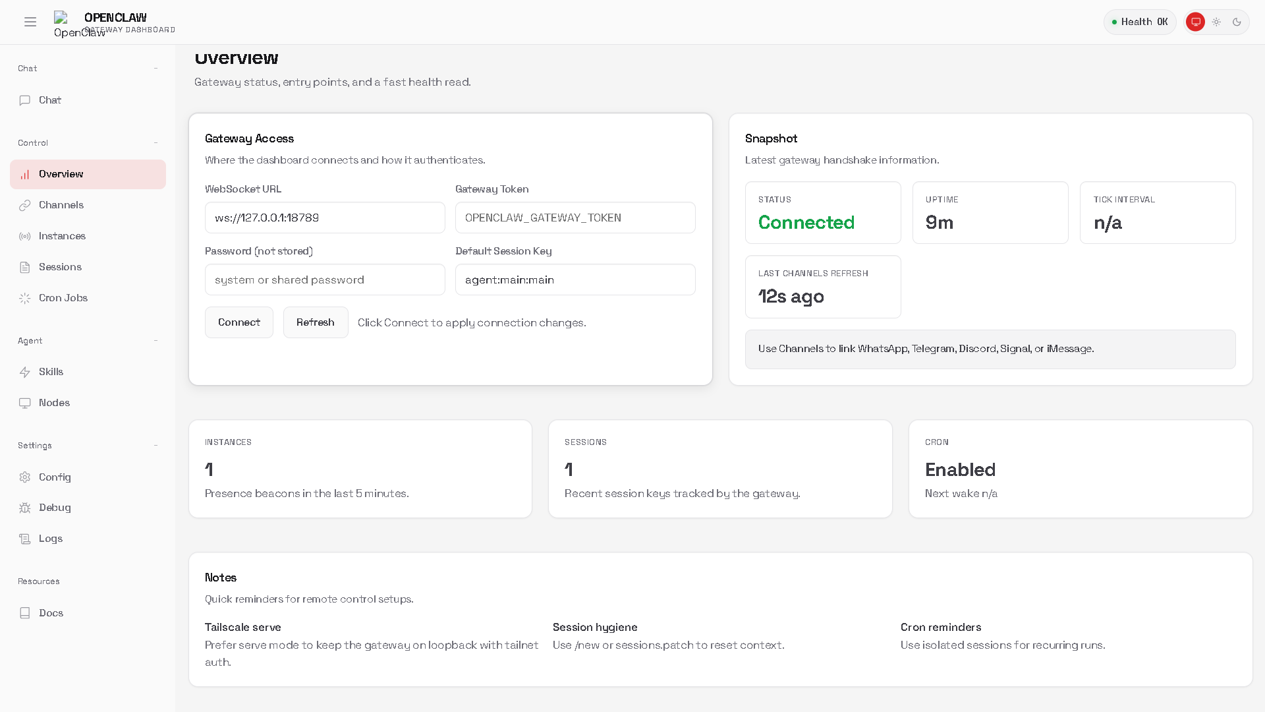Screen dimensions: 1265x712
Task: Switch to light theme mode
Action: pyautogui.click(x=1216, y=22)
